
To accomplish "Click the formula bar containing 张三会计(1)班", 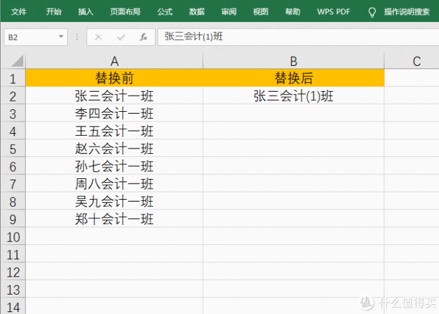I will 298,37.
